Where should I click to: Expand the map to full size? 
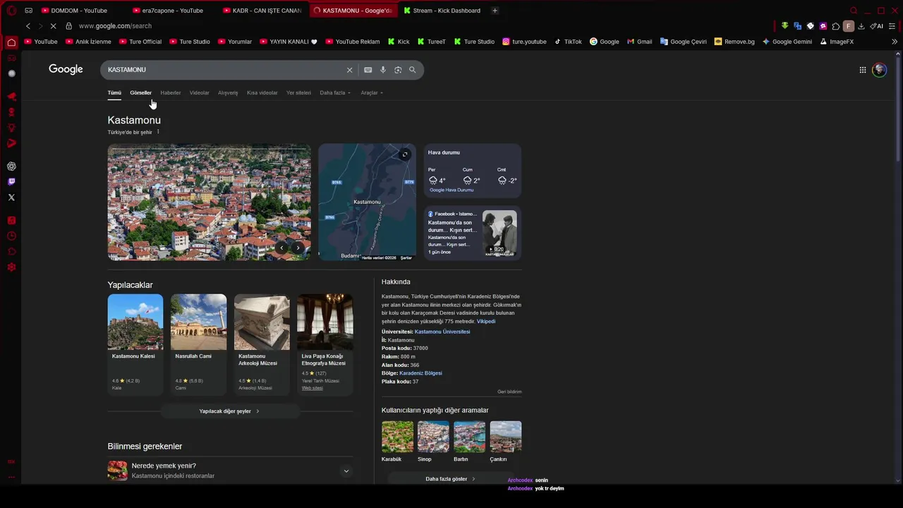(x=404, y=155)
